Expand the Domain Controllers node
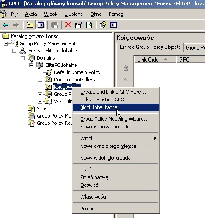205x218 pixels. tap(40, 80)
